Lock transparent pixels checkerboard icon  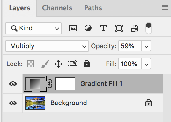coord(31,64)
